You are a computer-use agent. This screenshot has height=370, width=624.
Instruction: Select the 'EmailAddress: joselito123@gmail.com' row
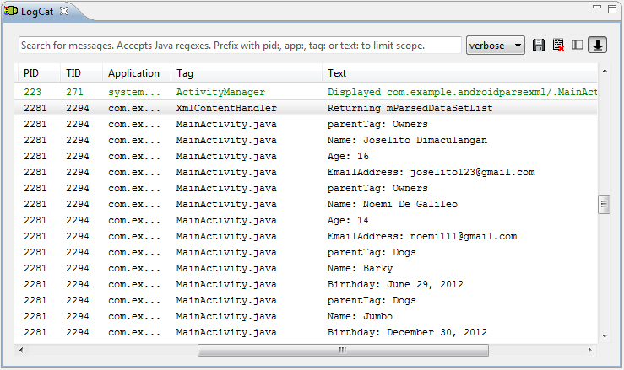[306, 172]
